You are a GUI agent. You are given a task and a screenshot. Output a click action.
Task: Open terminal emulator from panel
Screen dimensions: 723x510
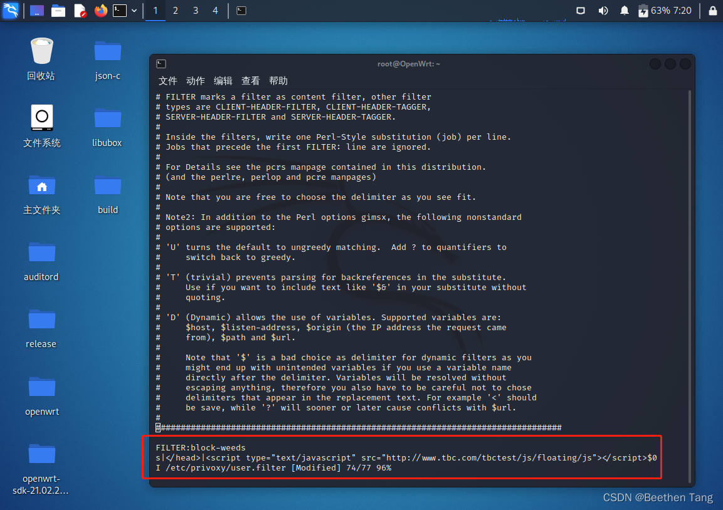pos(120,11)
